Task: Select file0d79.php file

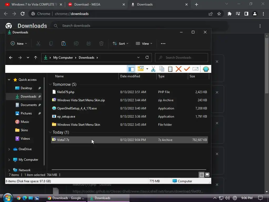Action: pyautogui.click(x=130, y=92)
